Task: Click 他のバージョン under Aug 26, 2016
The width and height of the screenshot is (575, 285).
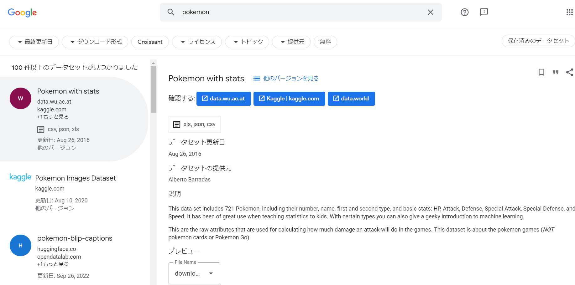Action: pos(57,148)
